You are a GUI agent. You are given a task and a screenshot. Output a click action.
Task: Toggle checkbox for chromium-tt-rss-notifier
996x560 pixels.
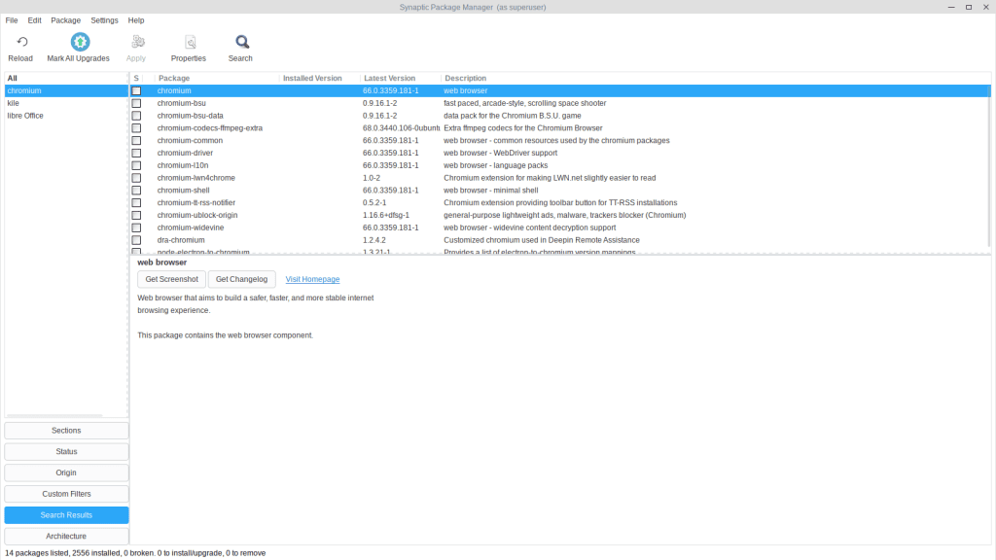click(x=136, y=202)
